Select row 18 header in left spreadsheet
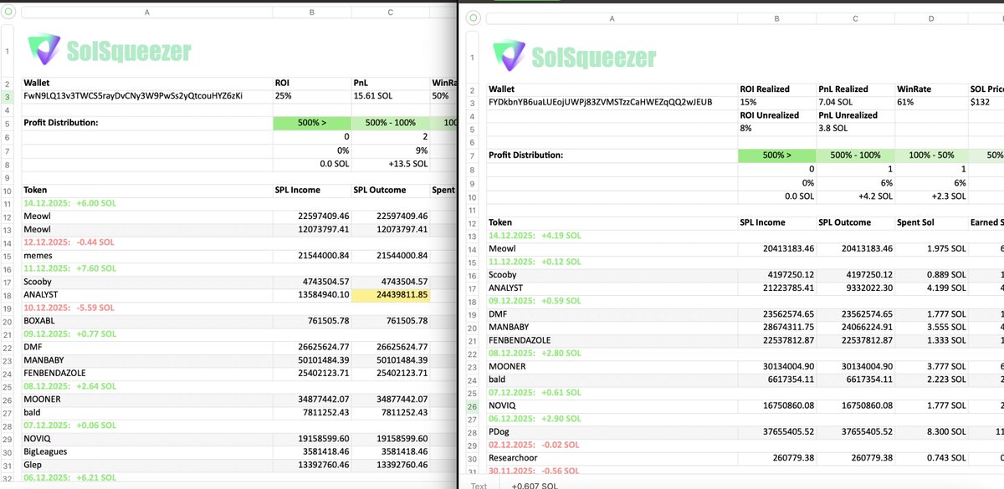The width and height of the screenshot is (1004, 489). pyautogui.click(x=7, y=294)
